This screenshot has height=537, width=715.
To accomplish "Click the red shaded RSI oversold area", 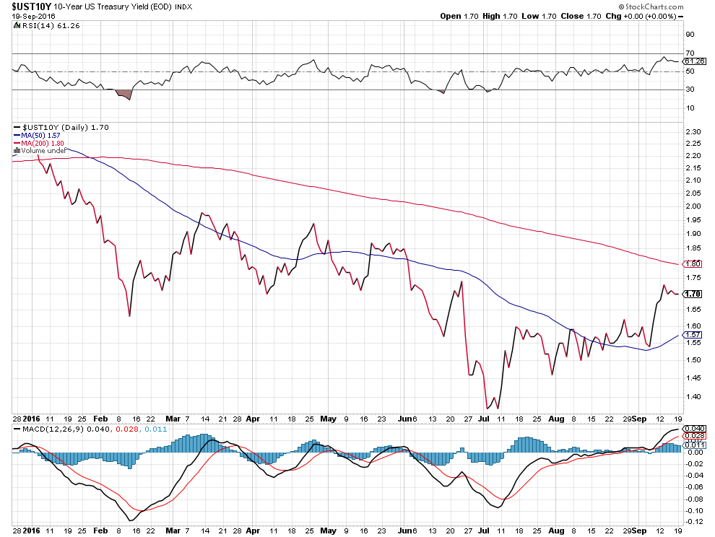I will [x=124, y=94].
